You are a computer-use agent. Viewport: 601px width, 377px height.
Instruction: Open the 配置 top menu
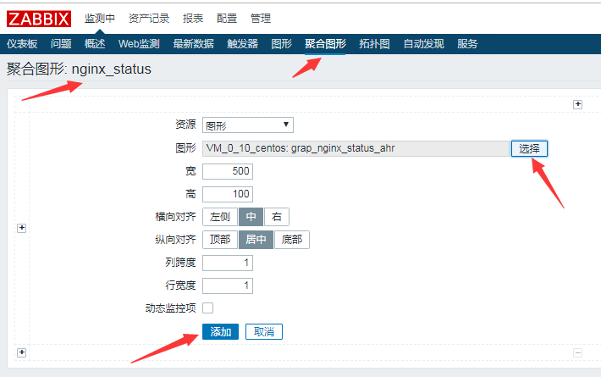227,19
